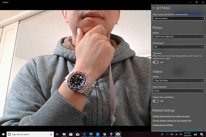Open Google Chrome from the taskbar

[x=104, y=134]
